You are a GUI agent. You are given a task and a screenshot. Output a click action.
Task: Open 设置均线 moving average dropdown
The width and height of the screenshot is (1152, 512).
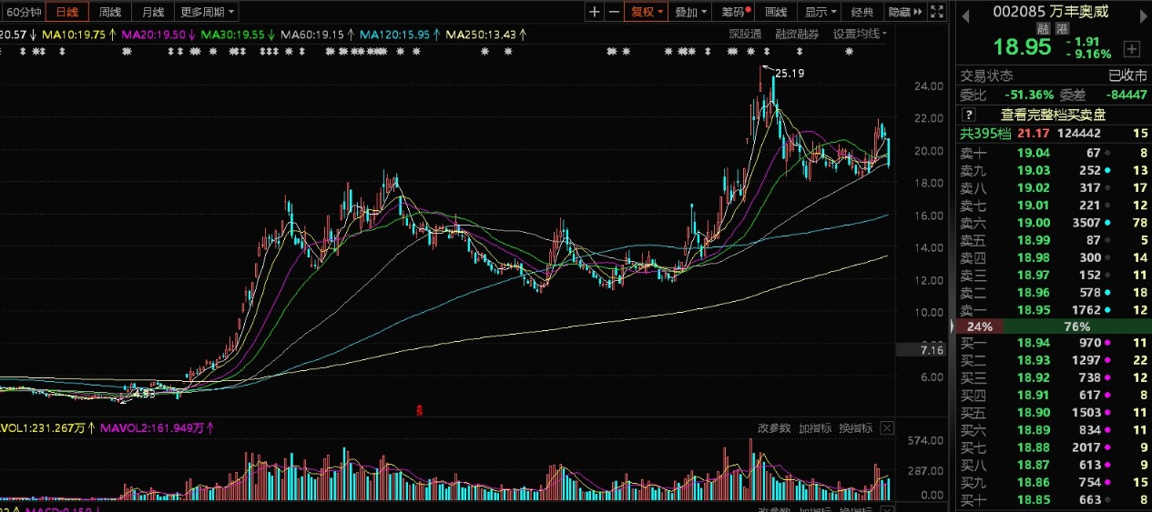point(861,34)
